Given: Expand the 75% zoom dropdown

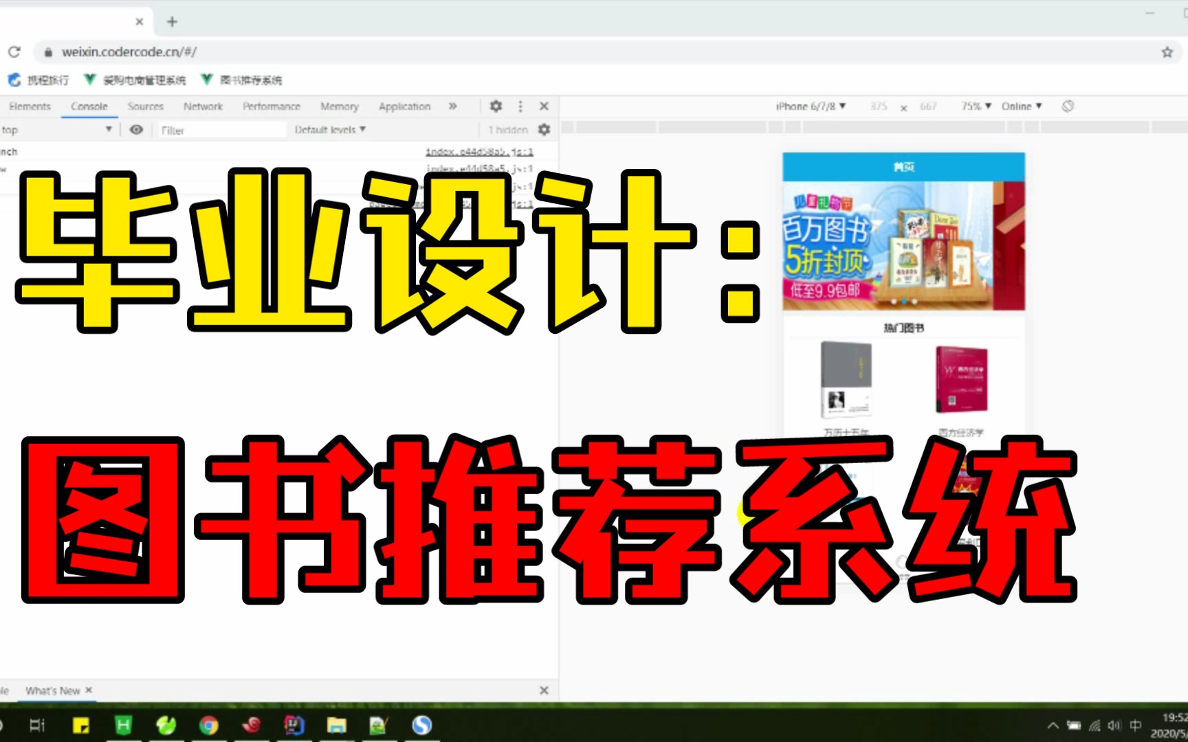Looking at the screenshot, I should [976, 106].
